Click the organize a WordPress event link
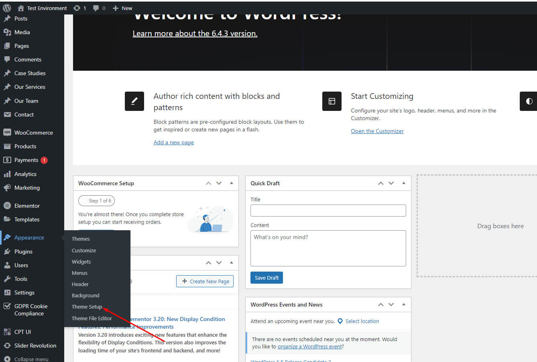 309,346
